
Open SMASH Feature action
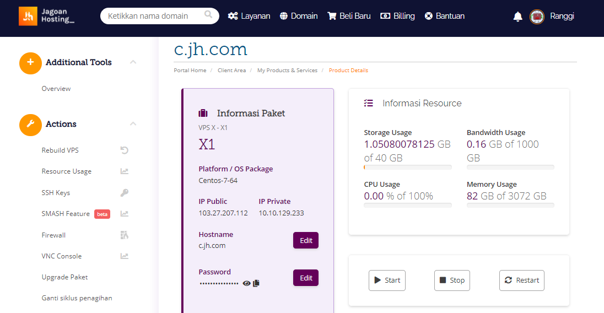(66, 214)
